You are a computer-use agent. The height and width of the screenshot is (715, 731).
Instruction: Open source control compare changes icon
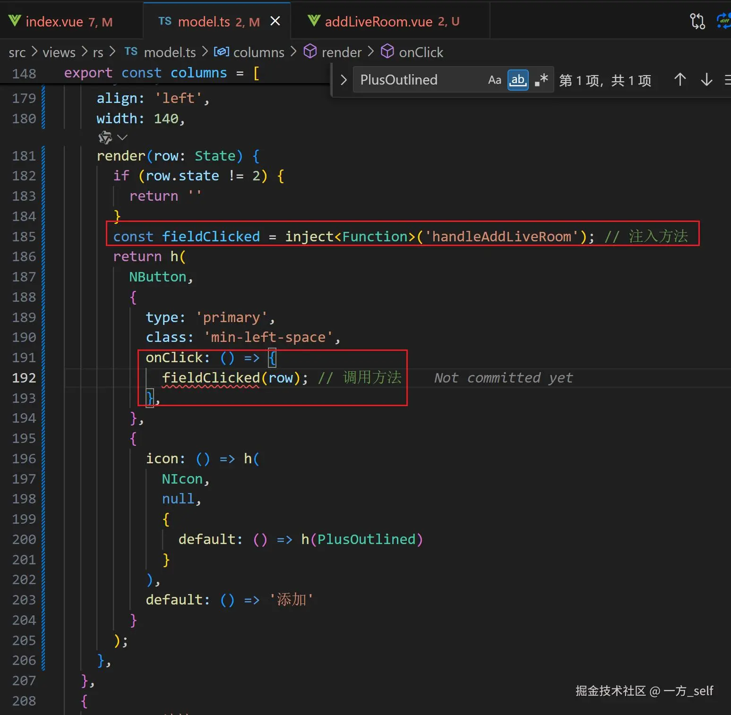point(697,21)
